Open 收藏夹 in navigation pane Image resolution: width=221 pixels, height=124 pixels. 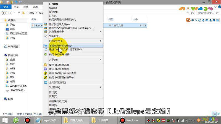(x=12, y=20)
